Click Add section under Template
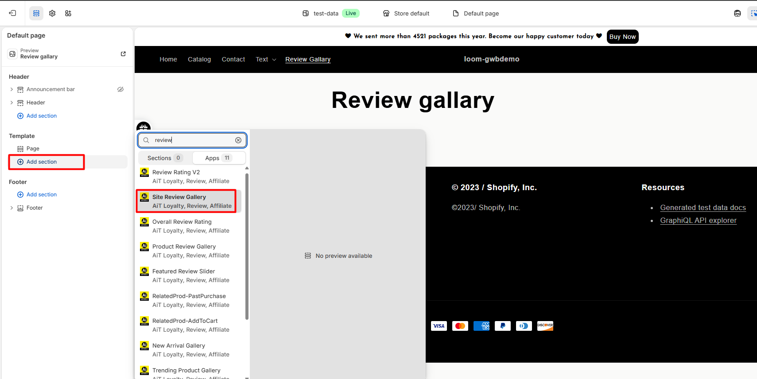 tap(42, 162)
